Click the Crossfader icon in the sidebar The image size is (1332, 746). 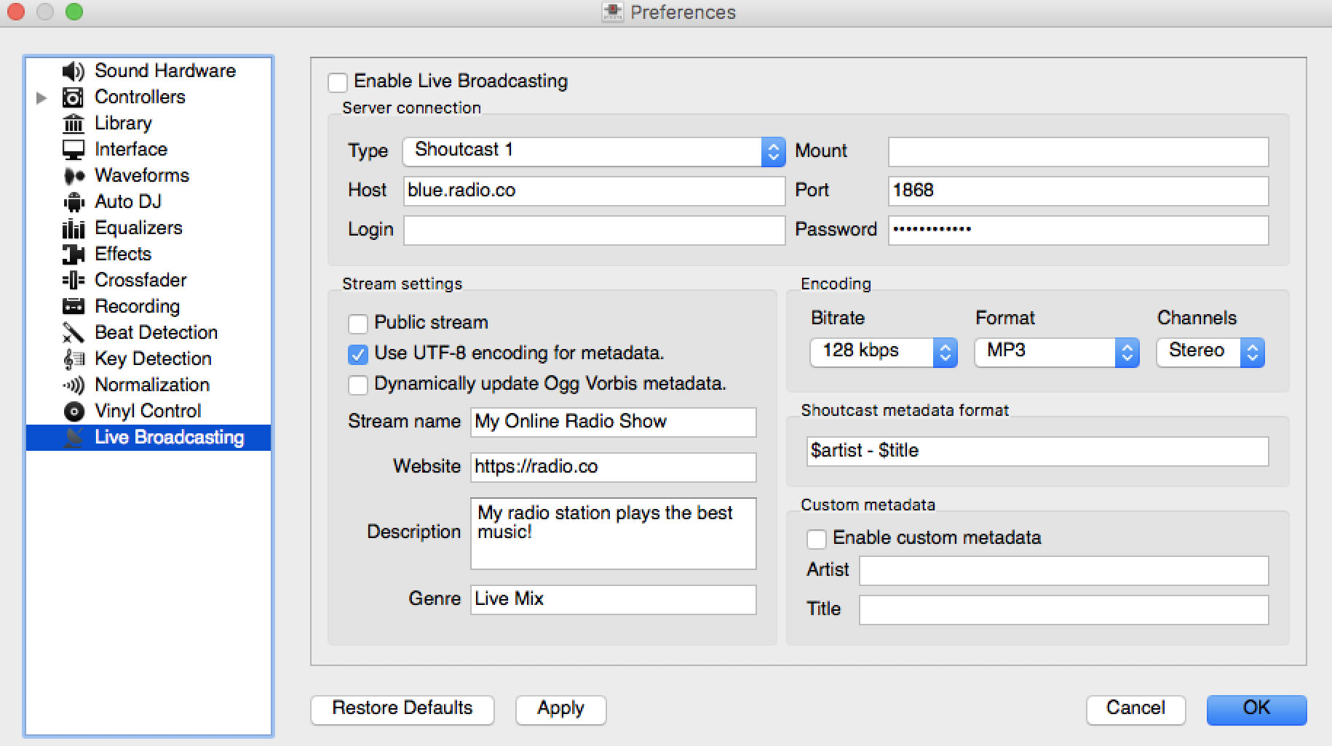pyautogui.click(x=73, y=280)
